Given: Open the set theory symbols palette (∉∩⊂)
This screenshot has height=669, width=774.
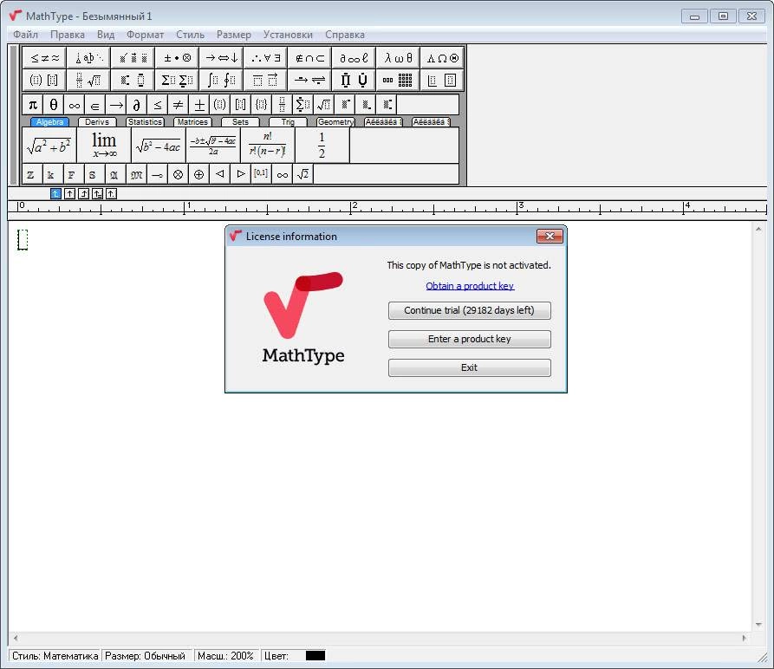Looking at the screenshot, I should click(309, 58).
